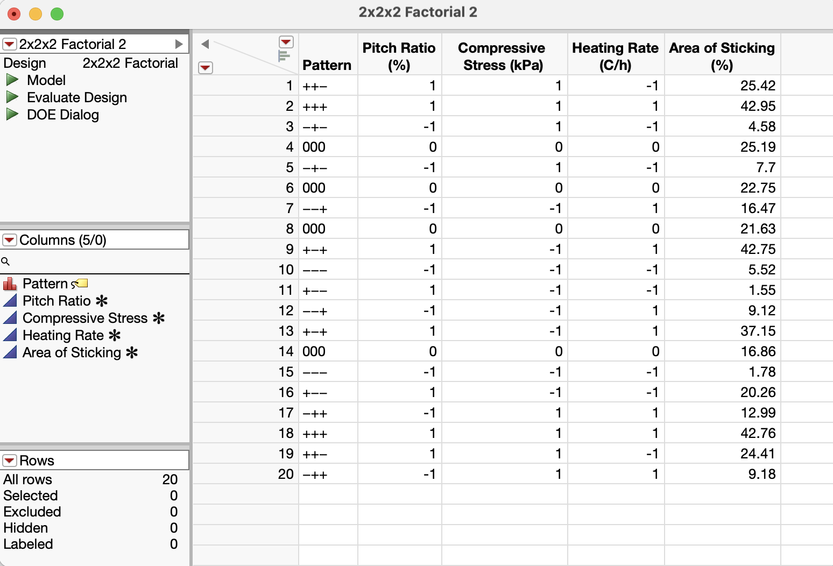Open the Rows panel red triangle menu
This screenshot has width=833, height=566.
(9, 461)
